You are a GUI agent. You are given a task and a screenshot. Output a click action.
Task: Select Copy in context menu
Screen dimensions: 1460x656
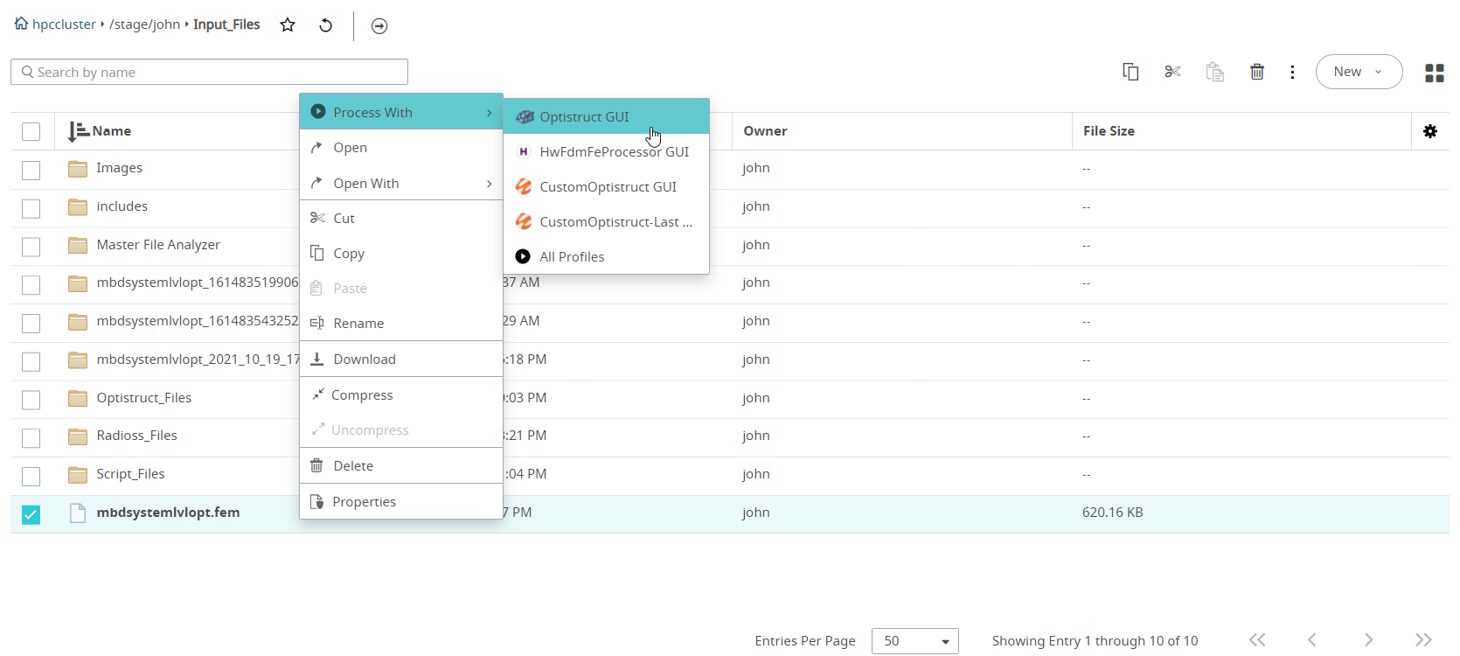(x=401, y=253)
